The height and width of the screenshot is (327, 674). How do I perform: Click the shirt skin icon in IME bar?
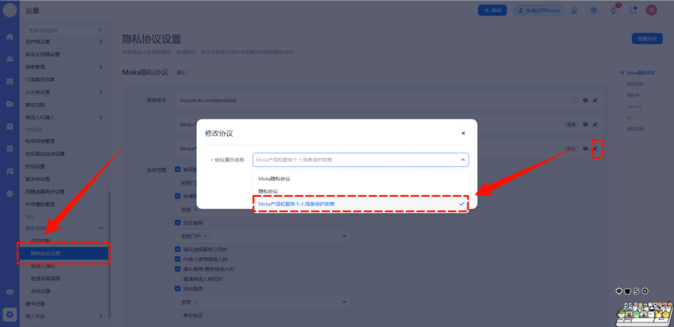tap(628, 291)
